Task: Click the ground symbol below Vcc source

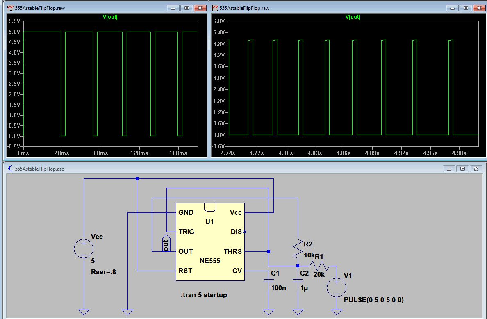Action: click(84, 312)
